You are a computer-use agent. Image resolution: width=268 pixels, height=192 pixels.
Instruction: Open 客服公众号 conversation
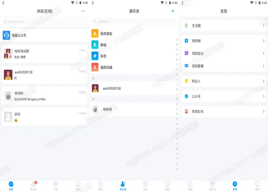(x=44, y=35)
